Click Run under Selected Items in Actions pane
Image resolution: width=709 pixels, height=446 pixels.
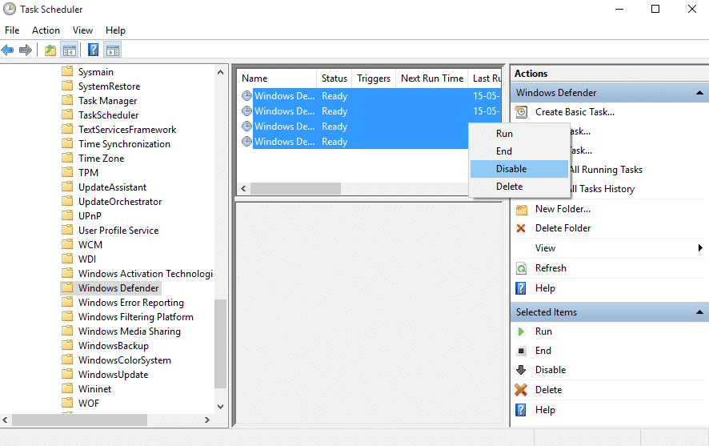tap(543, 331)
